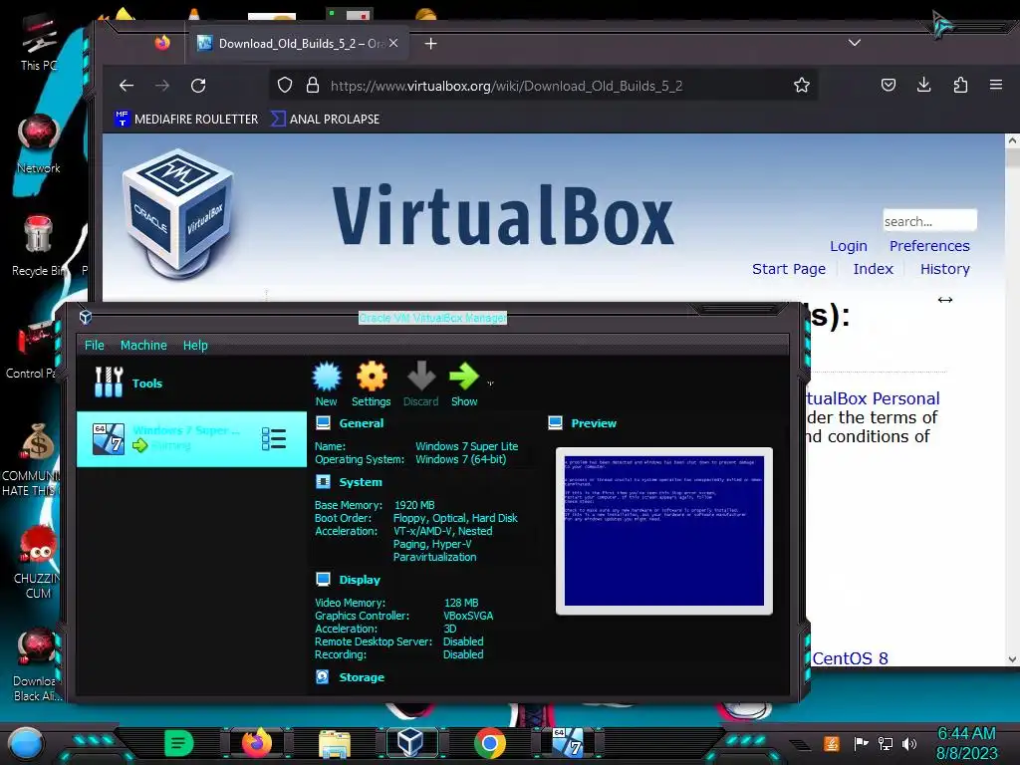
Task: Expand the Firefox list all tabs chevron
Action: coord(855,43)
